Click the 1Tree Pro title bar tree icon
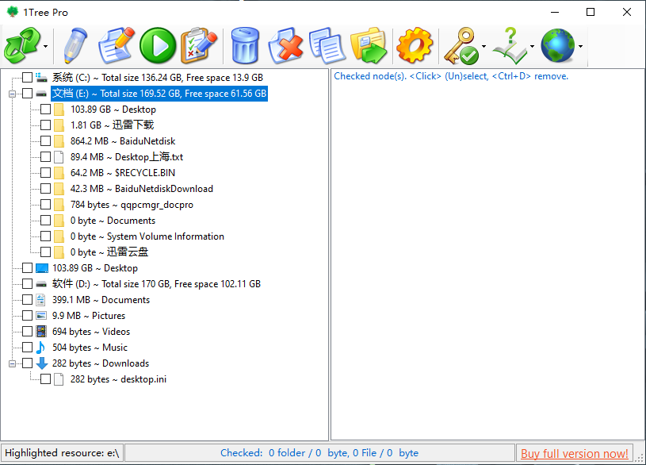Screen dimensions: 646x465 (13, 12)
